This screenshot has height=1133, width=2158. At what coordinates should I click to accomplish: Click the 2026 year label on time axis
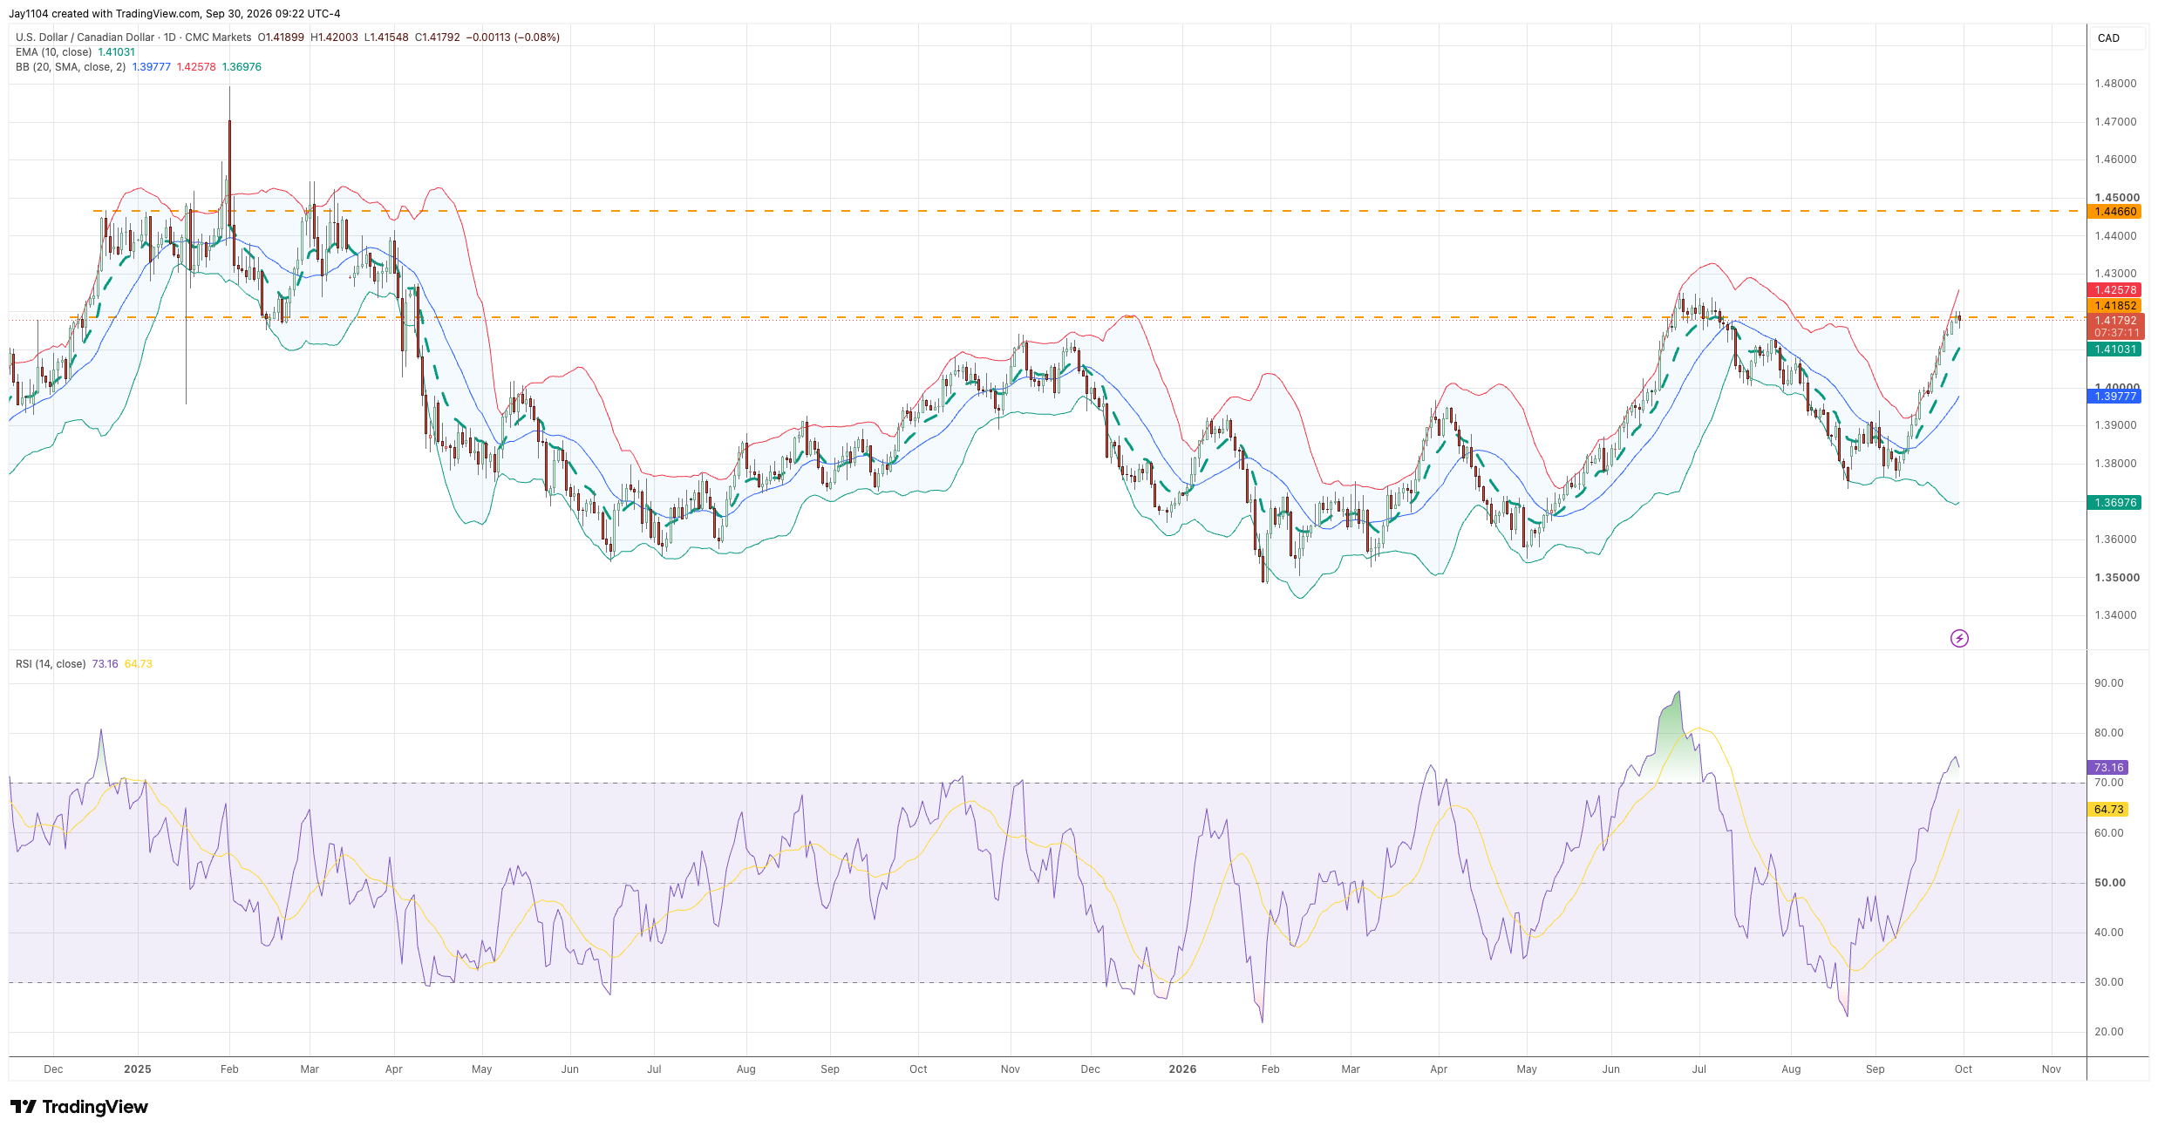click(x=1182, y=1069)
